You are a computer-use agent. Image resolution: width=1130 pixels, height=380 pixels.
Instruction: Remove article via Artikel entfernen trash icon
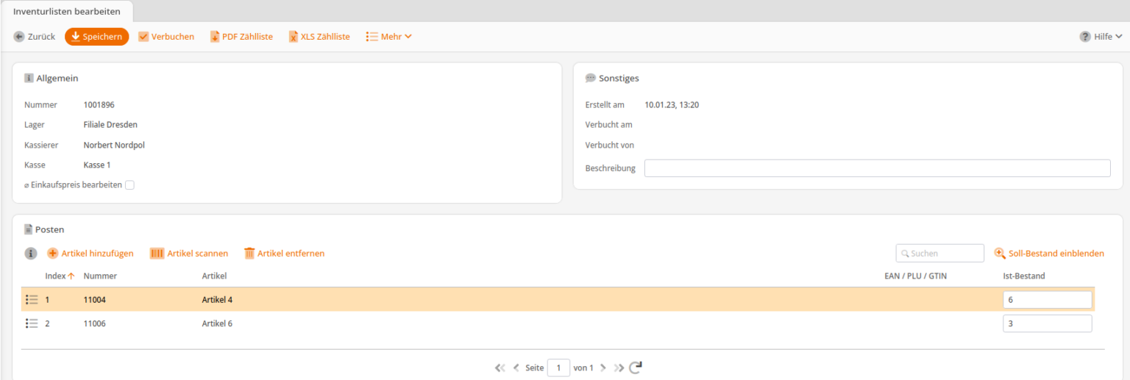tap(249, 254)
